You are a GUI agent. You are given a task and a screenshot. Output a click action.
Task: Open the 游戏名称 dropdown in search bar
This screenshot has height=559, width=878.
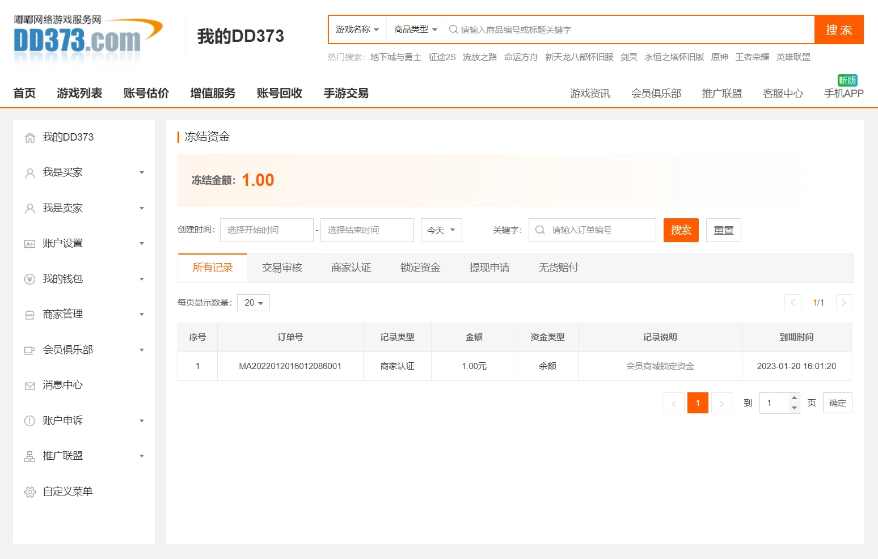click(x=357, y=29)
